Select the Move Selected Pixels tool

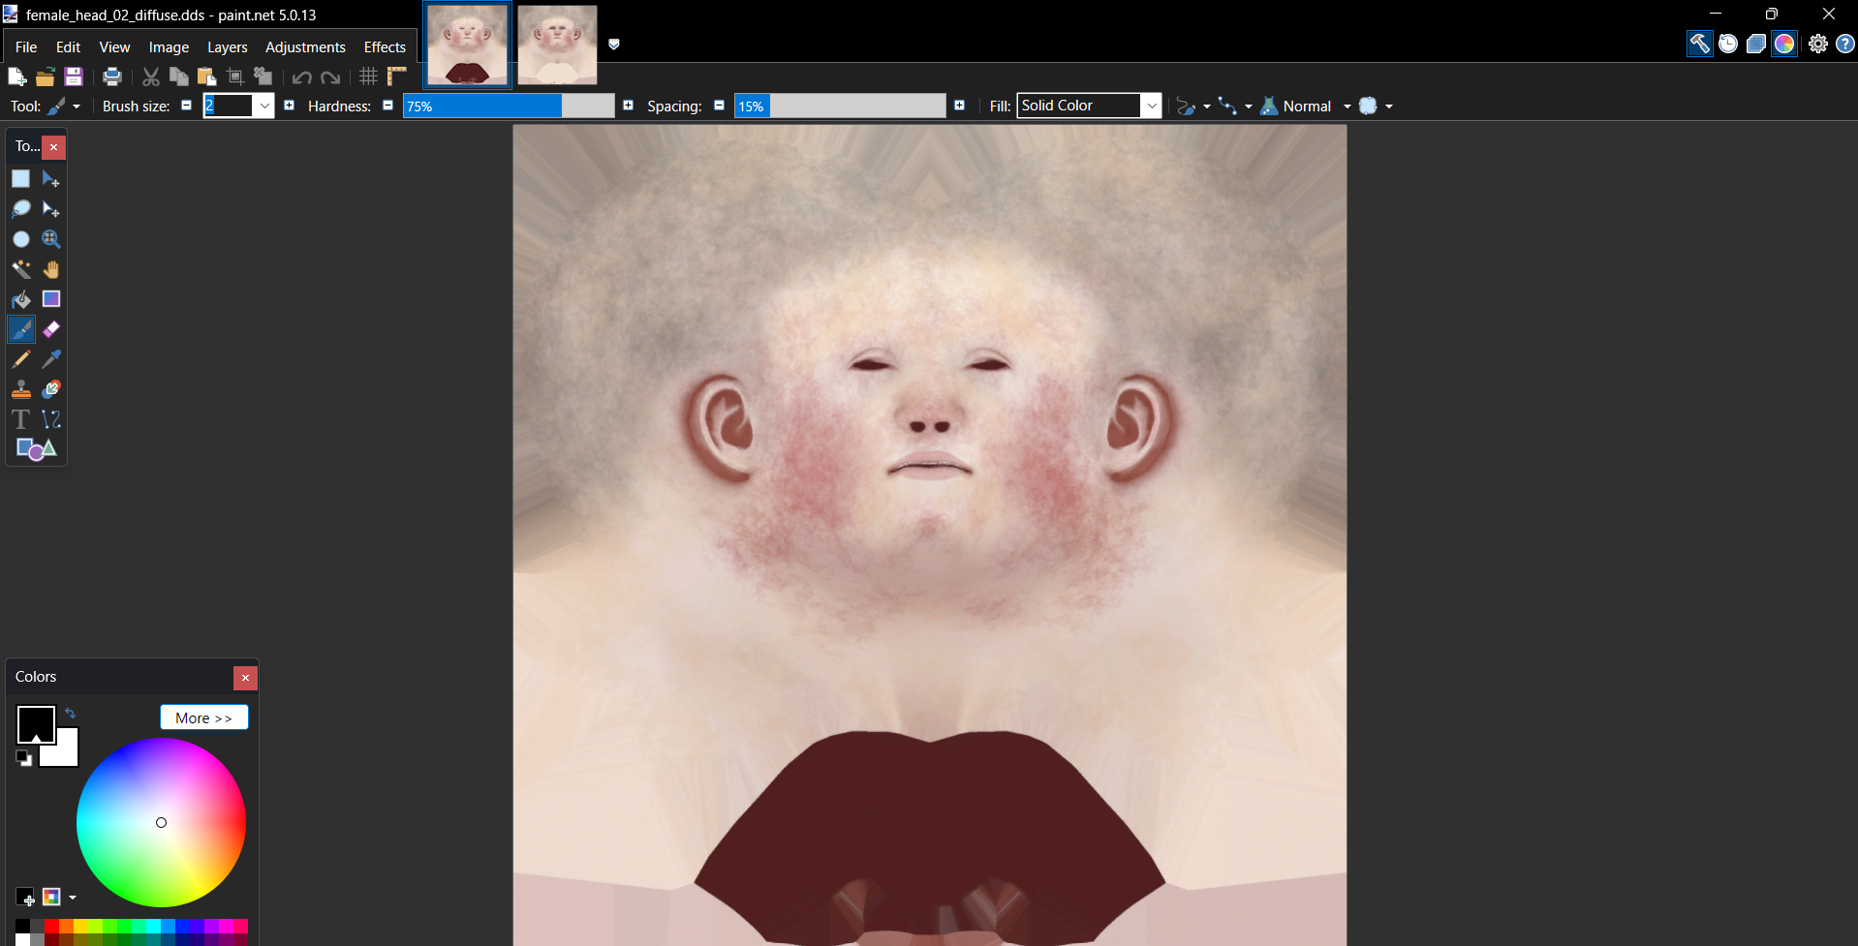pos(51,179)
